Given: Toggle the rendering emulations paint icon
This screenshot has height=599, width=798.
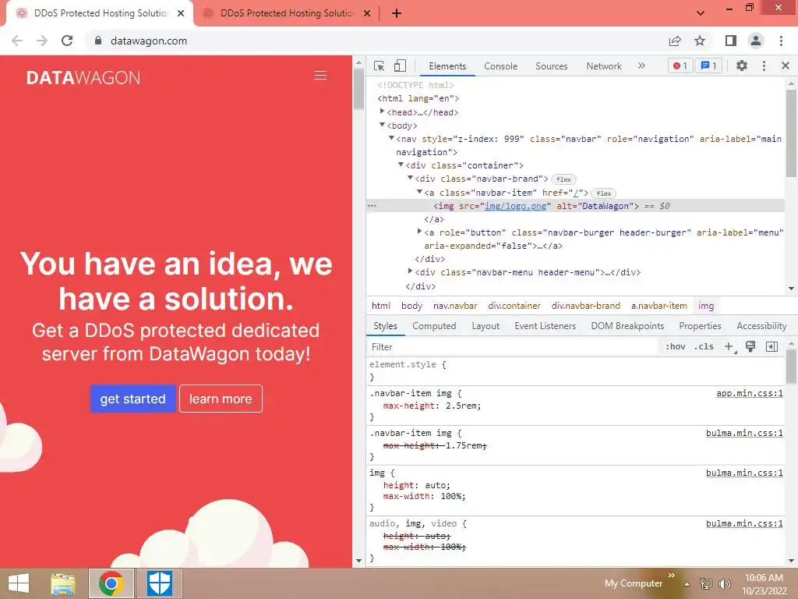Looking at the screenshot, I should pyautogui.click(x=750, y=347).
